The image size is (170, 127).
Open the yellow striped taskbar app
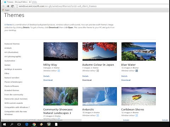coord(41,124)
